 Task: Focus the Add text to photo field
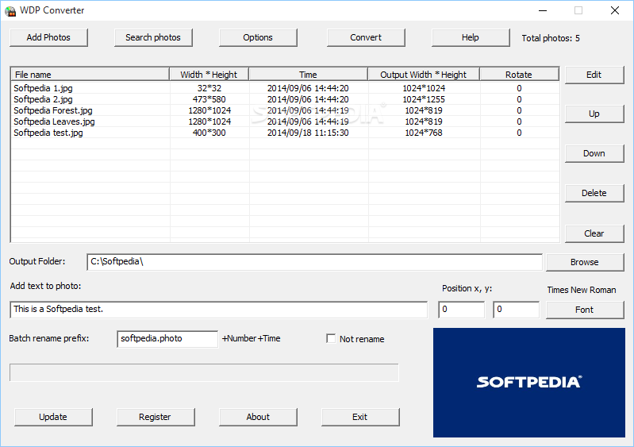pyautogui.click(x=219, y=310)
